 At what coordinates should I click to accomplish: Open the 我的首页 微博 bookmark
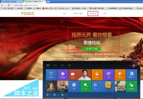97,8
